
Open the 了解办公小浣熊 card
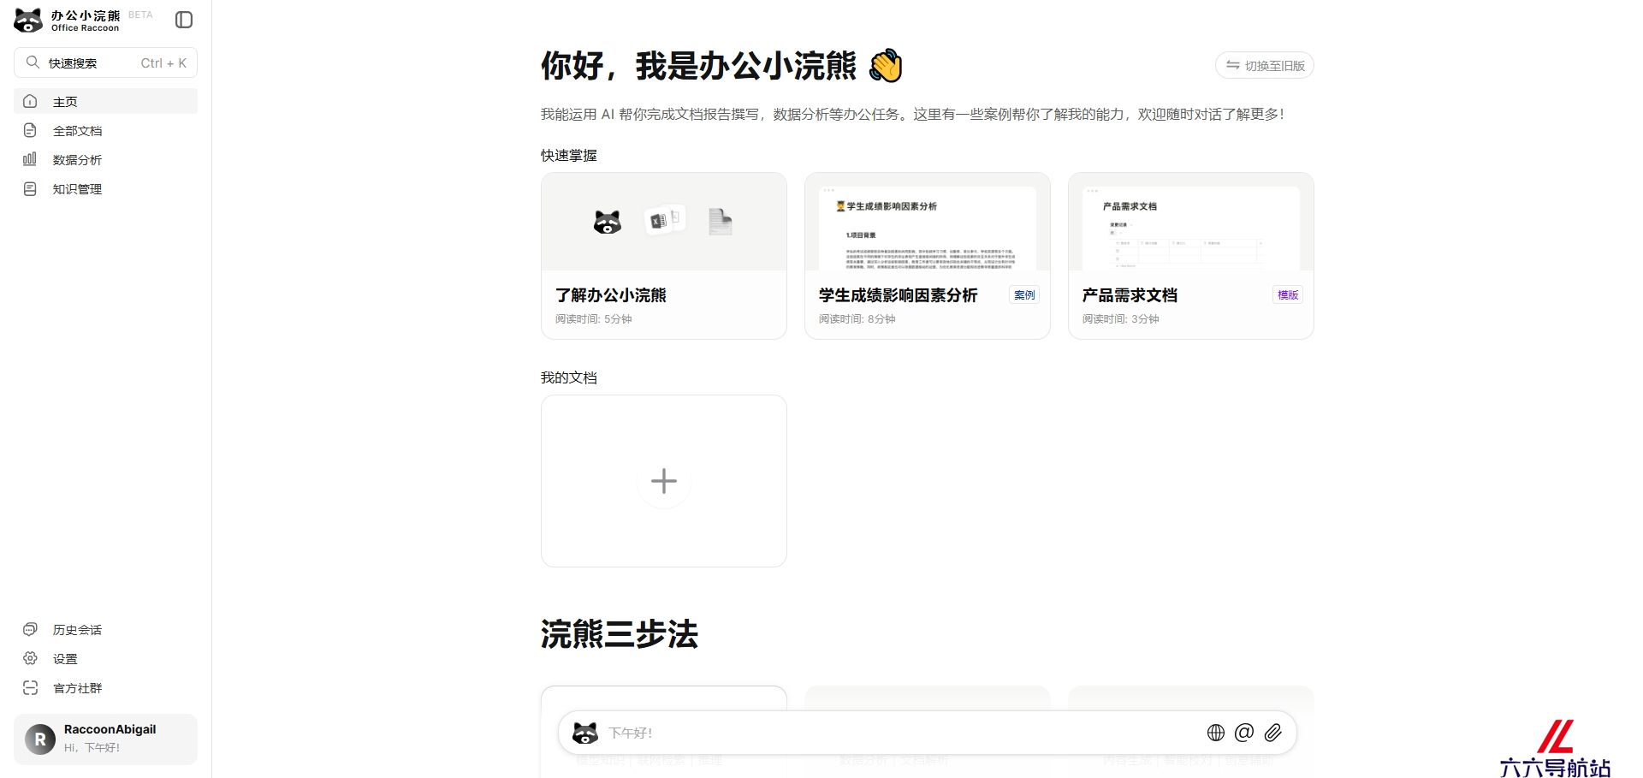[663, 256]
